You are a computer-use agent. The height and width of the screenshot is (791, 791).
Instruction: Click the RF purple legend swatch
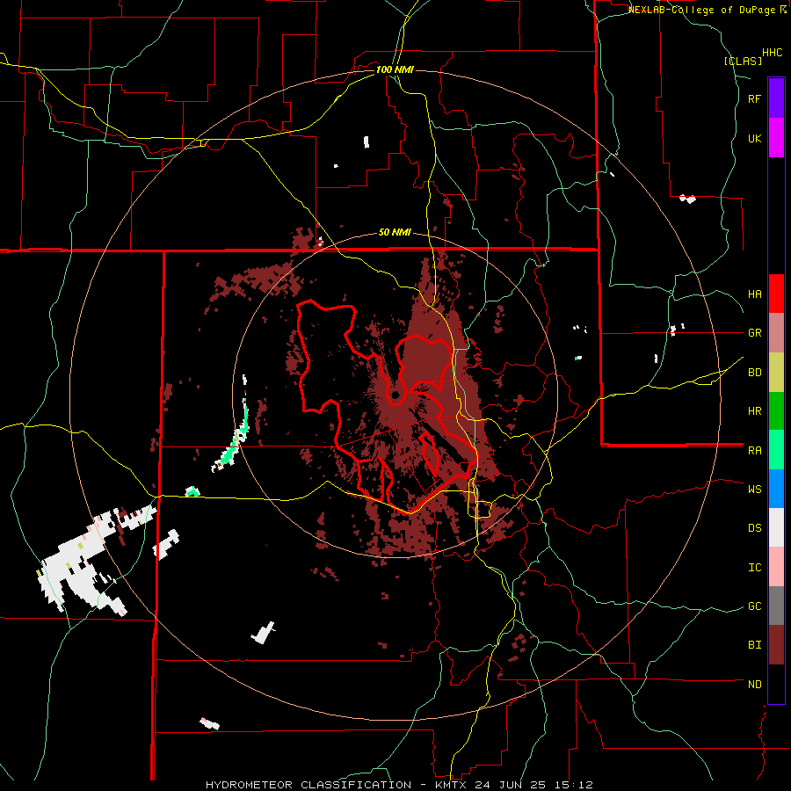pyautogui.click(x=776, y=98)
